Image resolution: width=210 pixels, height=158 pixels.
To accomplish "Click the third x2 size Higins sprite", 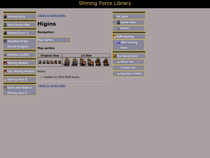I will [x=82, y=62].
